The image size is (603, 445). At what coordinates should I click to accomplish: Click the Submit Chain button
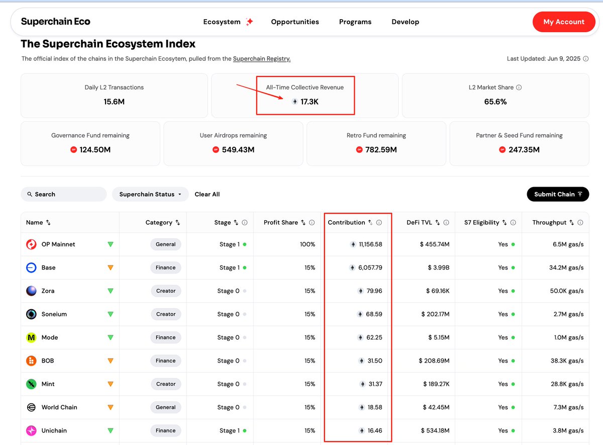pyautogui.click(x=558, y=194)
